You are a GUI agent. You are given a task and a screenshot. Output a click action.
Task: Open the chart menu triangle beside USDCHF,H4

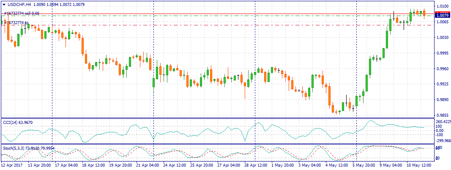click(x=4, y=4)
